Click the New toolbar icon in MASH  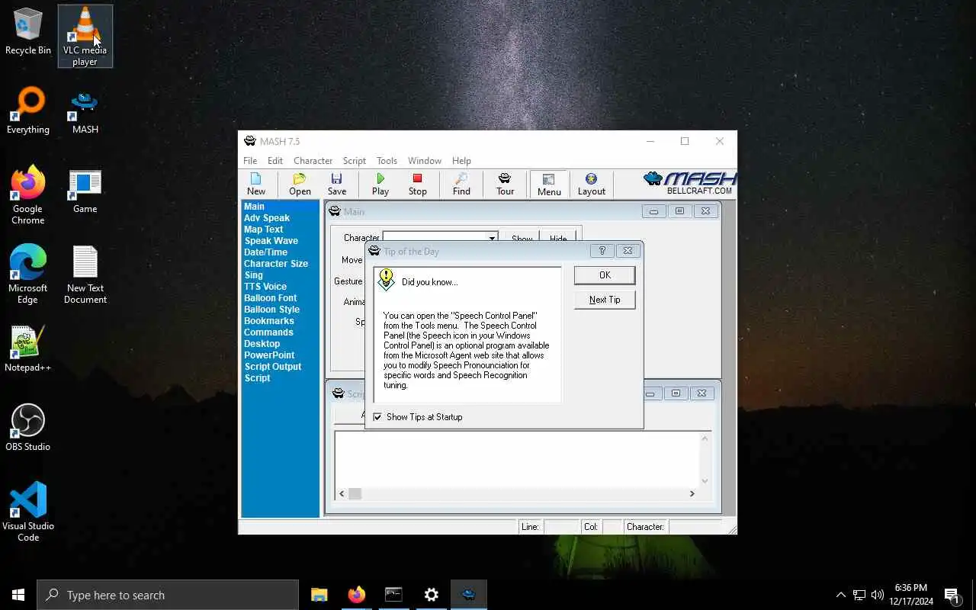click(x=256, y=184)
